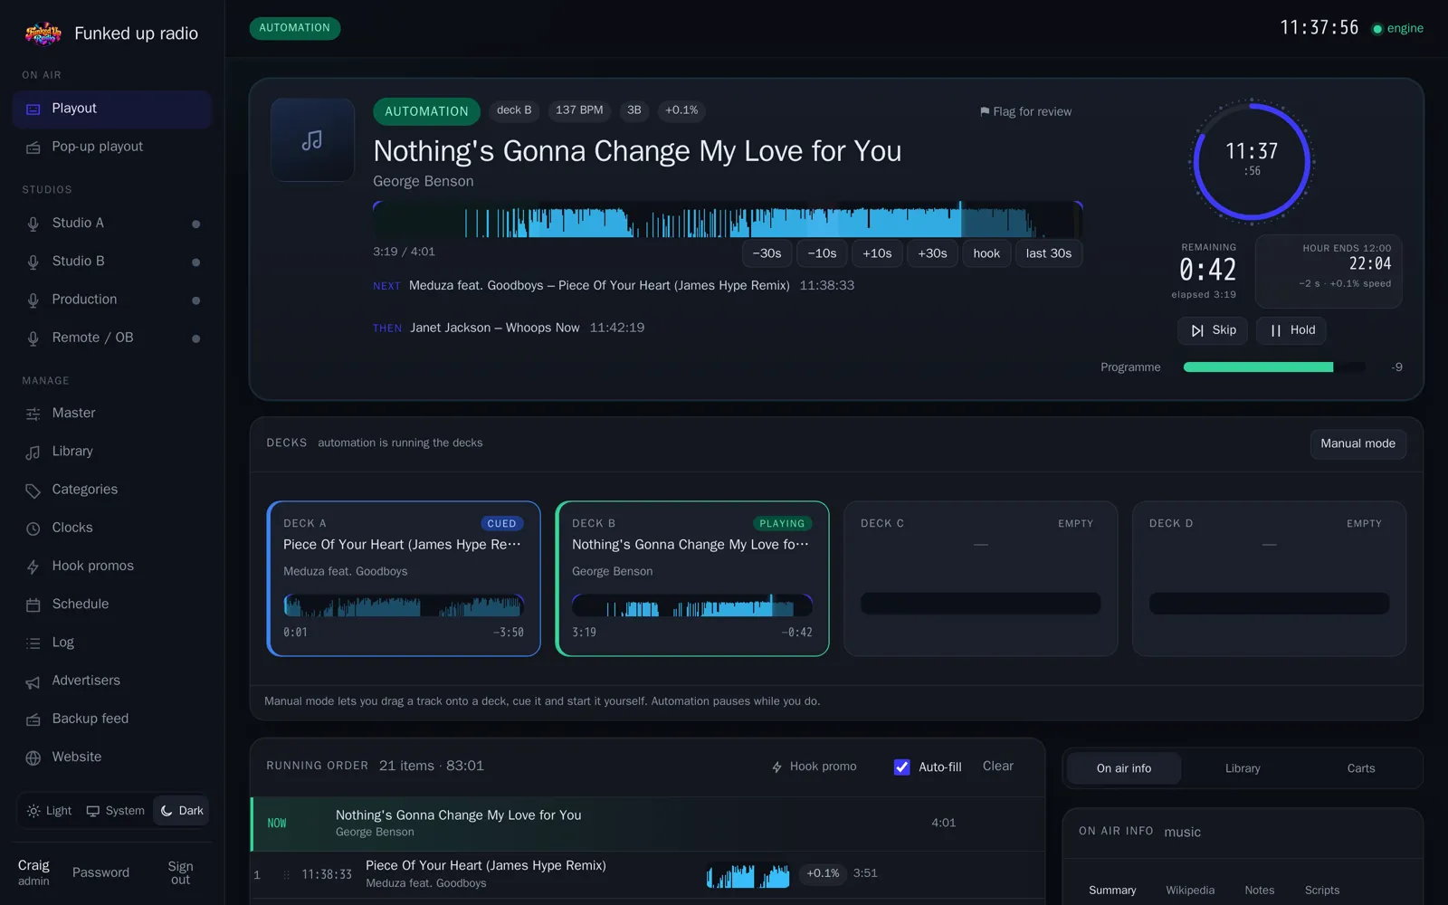The width and height of the screenshot is (1448, 905).
Task: Click the Clocks clock icon
Action: [33, 528]
